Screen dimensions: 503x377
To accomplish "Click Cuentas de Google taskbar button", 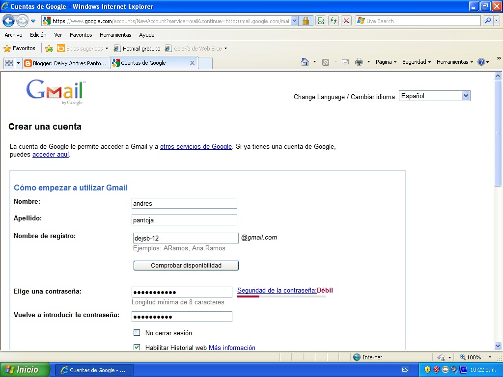I will (x=94, y=370).
